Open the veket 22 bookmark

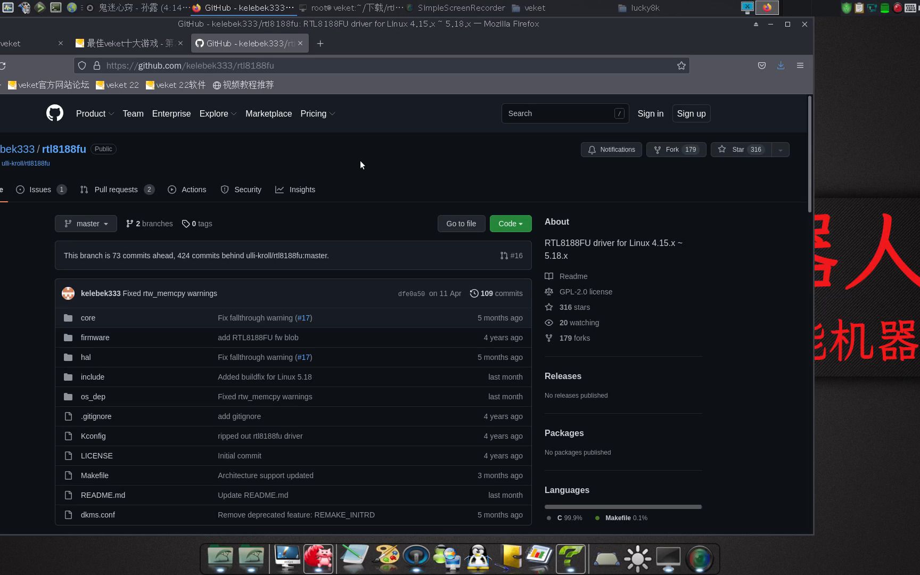coord(118,85)
